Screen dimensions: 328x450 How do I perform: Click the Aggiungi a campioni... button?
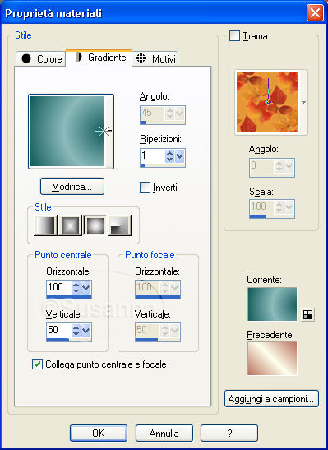tap(271, 399)
